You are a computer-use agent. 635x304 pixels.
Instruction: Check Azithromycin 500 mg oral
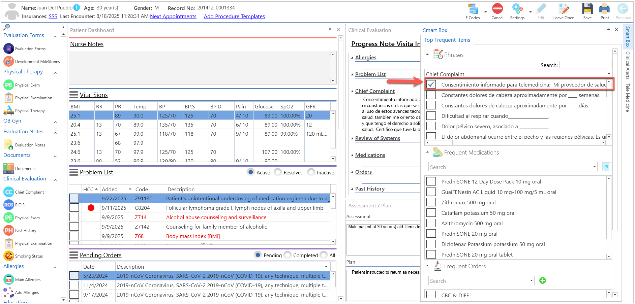pyautogui.click(x=431, y=223)
